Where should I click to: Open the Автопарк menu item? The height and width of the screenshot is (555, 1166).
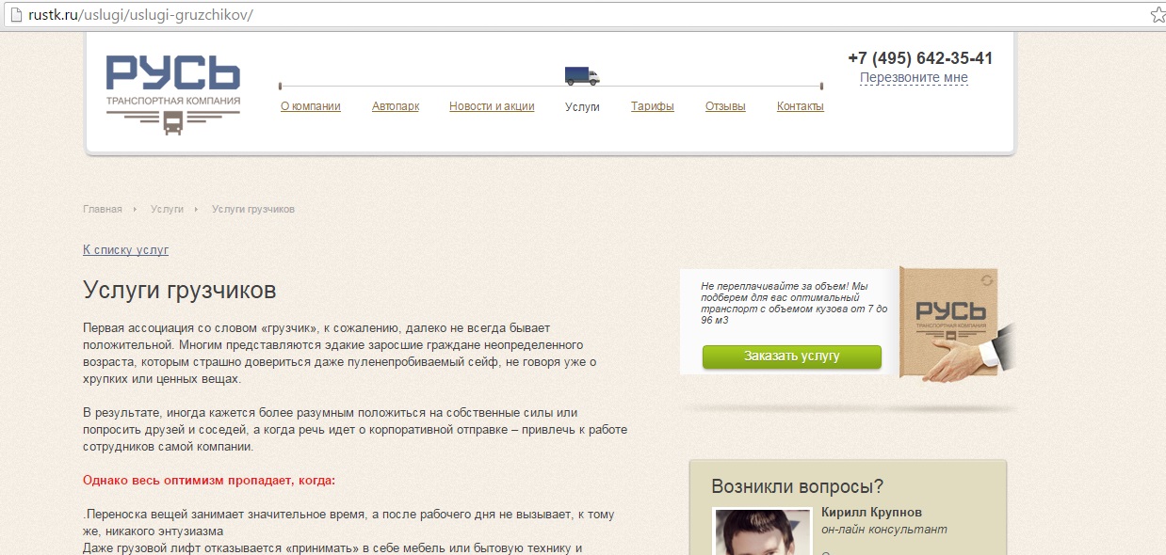pyautogui.click(x=396, y=106)
